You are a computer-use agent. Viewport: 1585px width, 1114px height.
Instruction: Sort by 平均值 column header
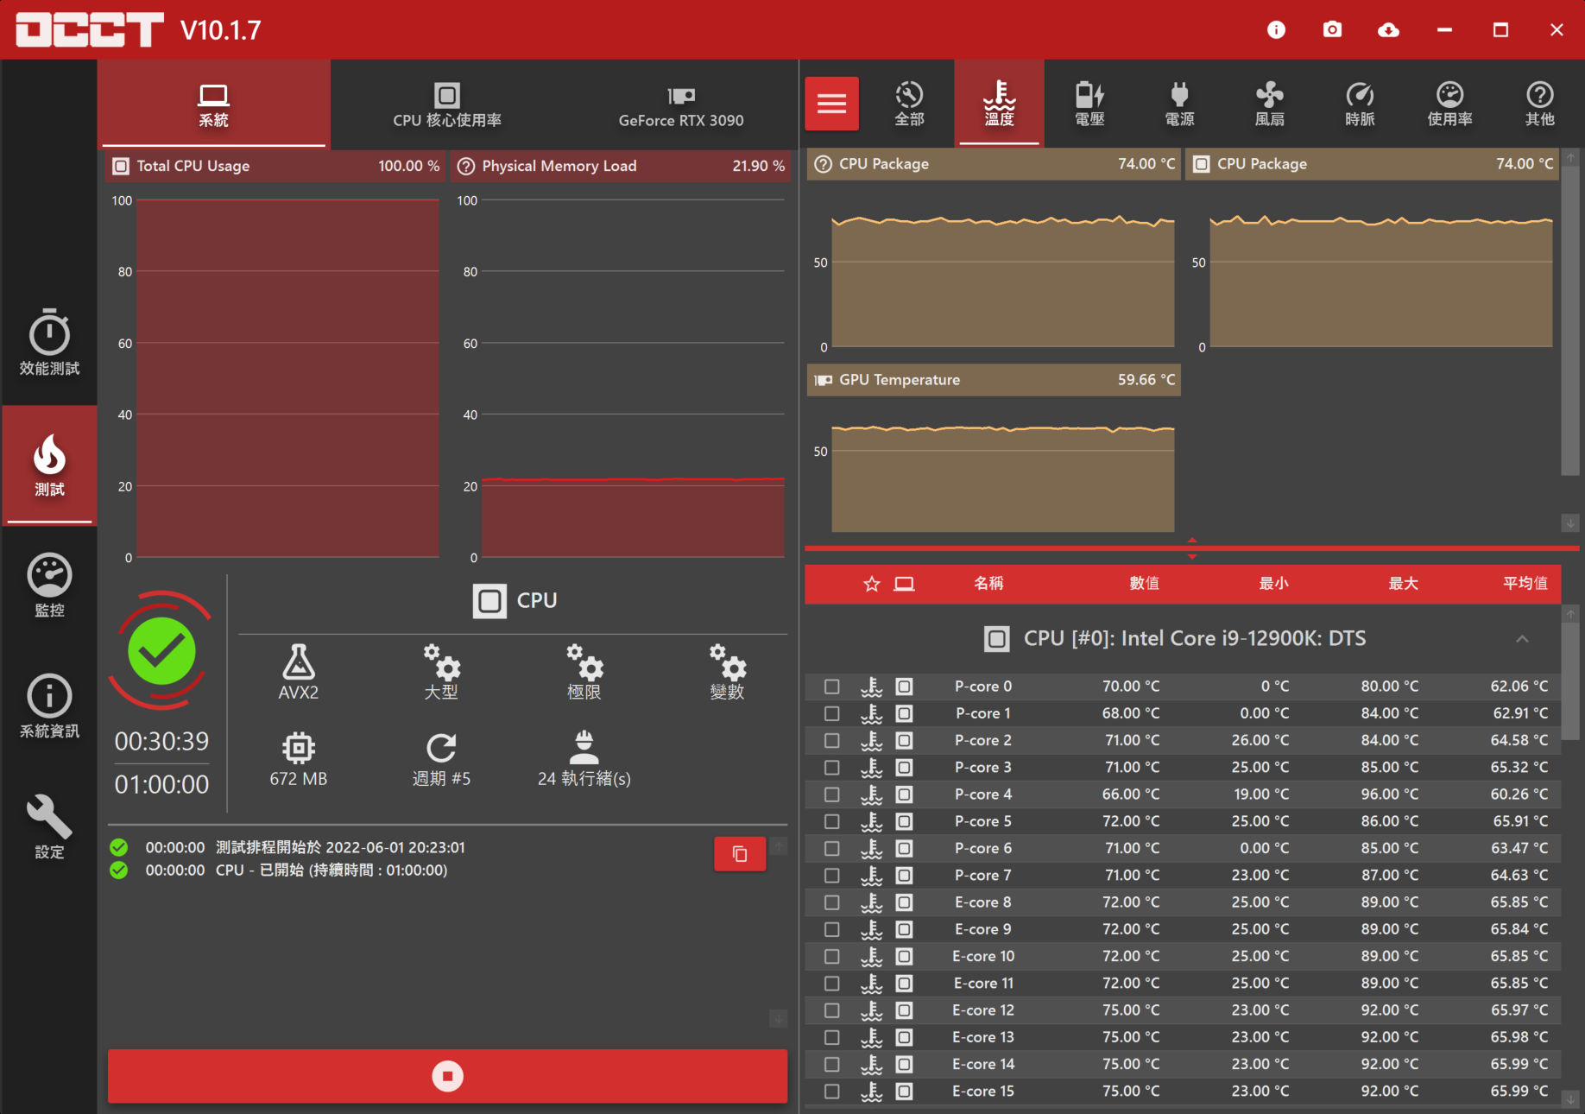pos(1525,584)
